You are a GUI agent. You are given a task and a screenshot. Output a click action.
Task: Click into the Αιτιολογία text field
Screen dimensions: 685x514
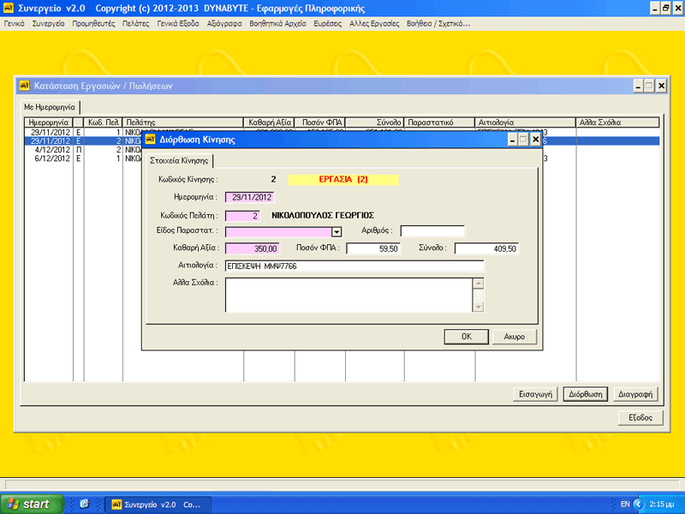tap(354, 266)
